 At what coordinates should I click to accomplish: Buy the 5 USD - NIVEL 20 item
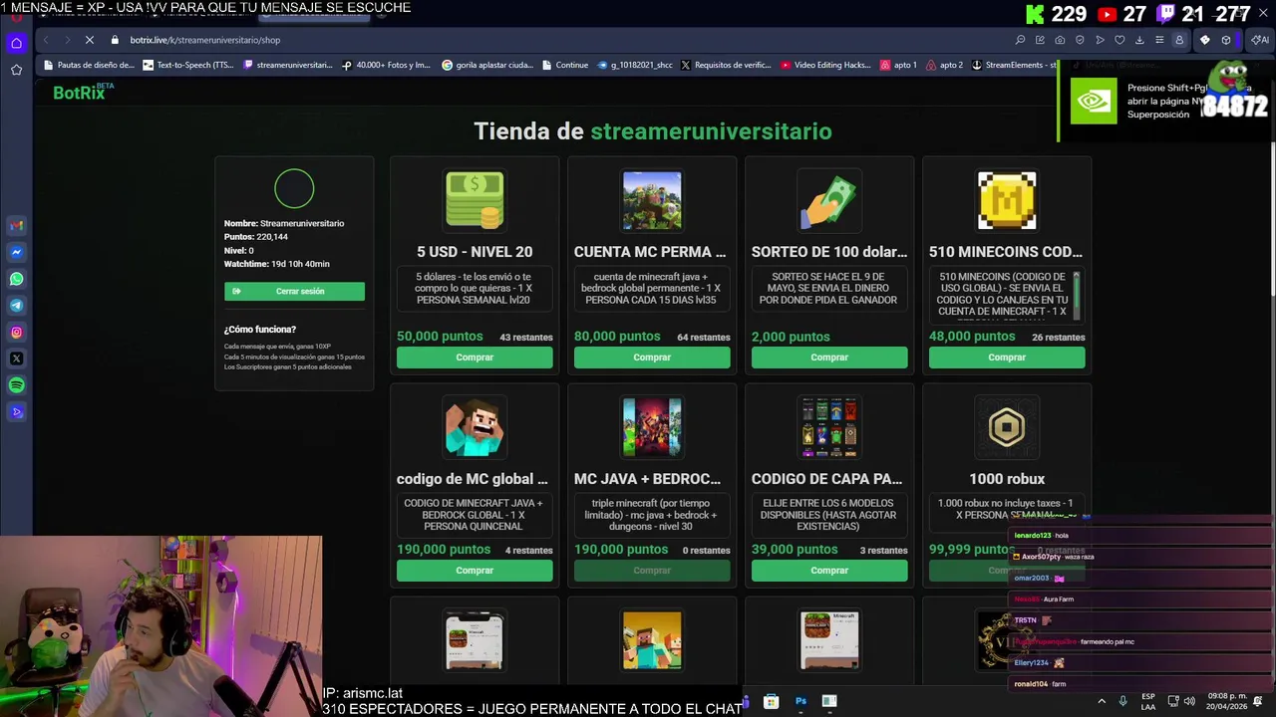pos(475,358)
